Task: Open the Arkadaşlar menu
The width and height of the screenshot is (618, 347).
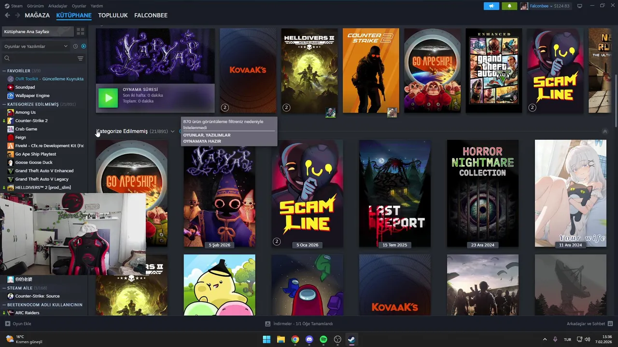Action: point(58,6)
